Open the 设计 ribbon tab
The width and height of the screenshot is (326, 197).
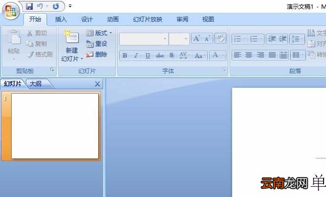point(87,20)
